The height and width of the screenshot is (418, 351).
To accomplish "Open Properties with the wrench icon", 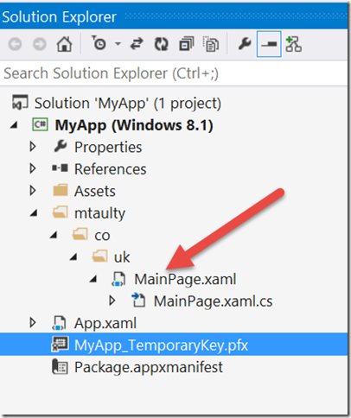I will (x=245, y=44).
